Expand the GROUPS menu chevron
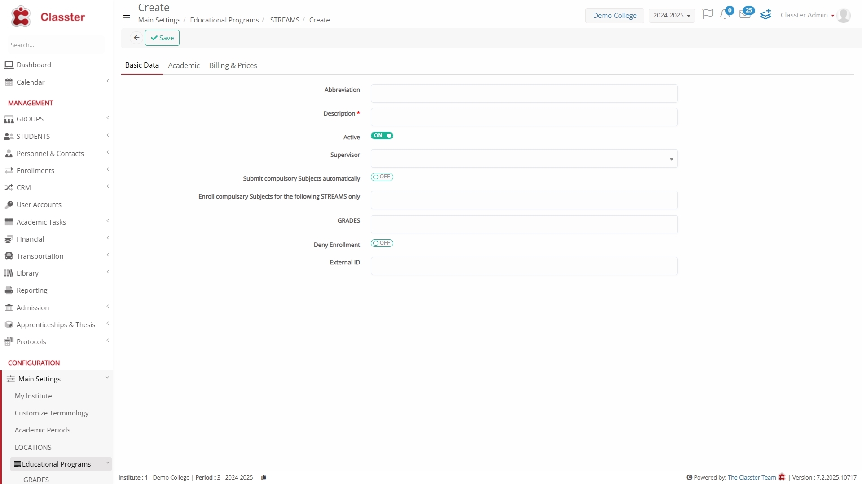 (x=108, y=118)
